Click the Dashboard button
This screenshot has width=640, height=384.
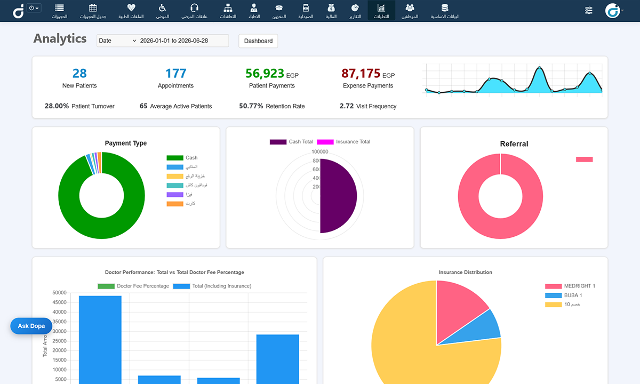258,41
